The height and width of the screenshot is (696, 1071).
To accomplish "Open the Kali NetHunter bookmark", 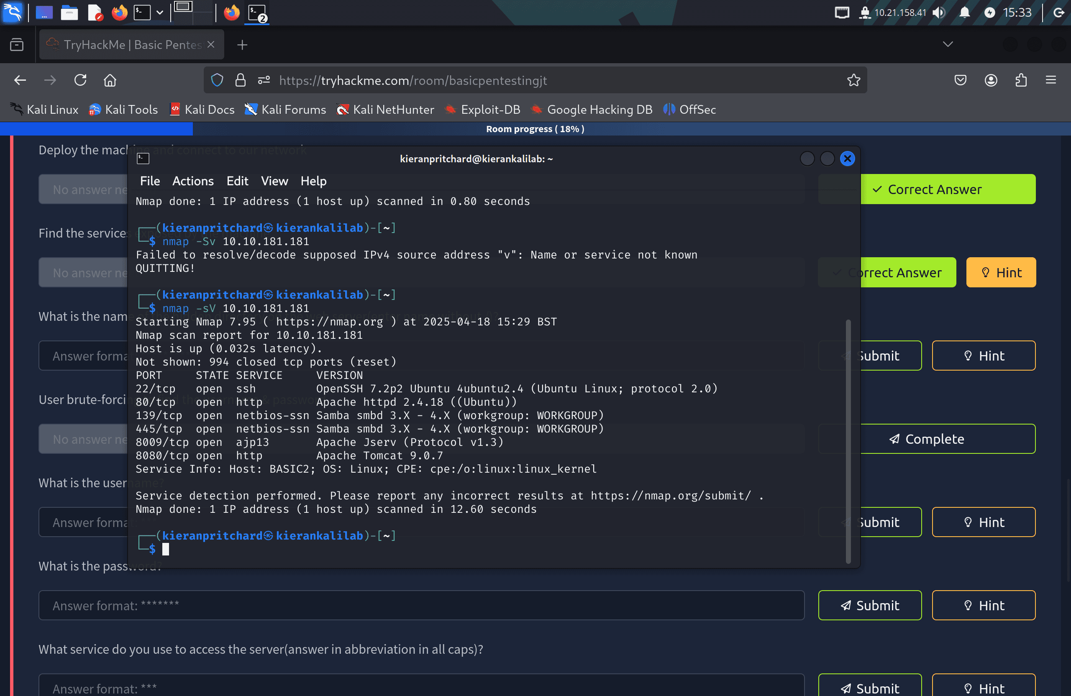I will [x=385, y=109].
